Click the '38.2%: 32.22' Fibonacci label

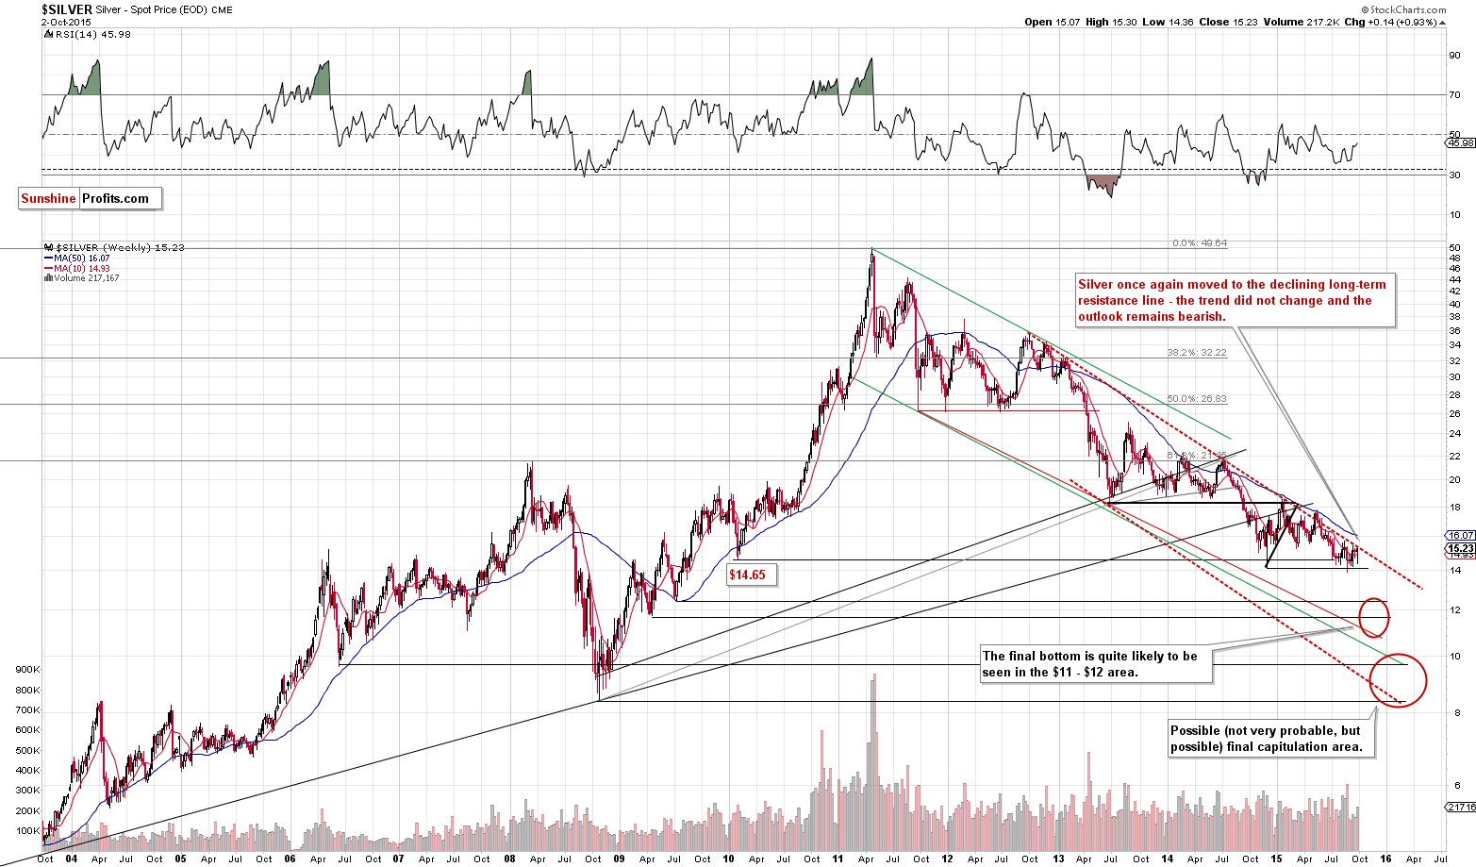tap(1197, 352)
